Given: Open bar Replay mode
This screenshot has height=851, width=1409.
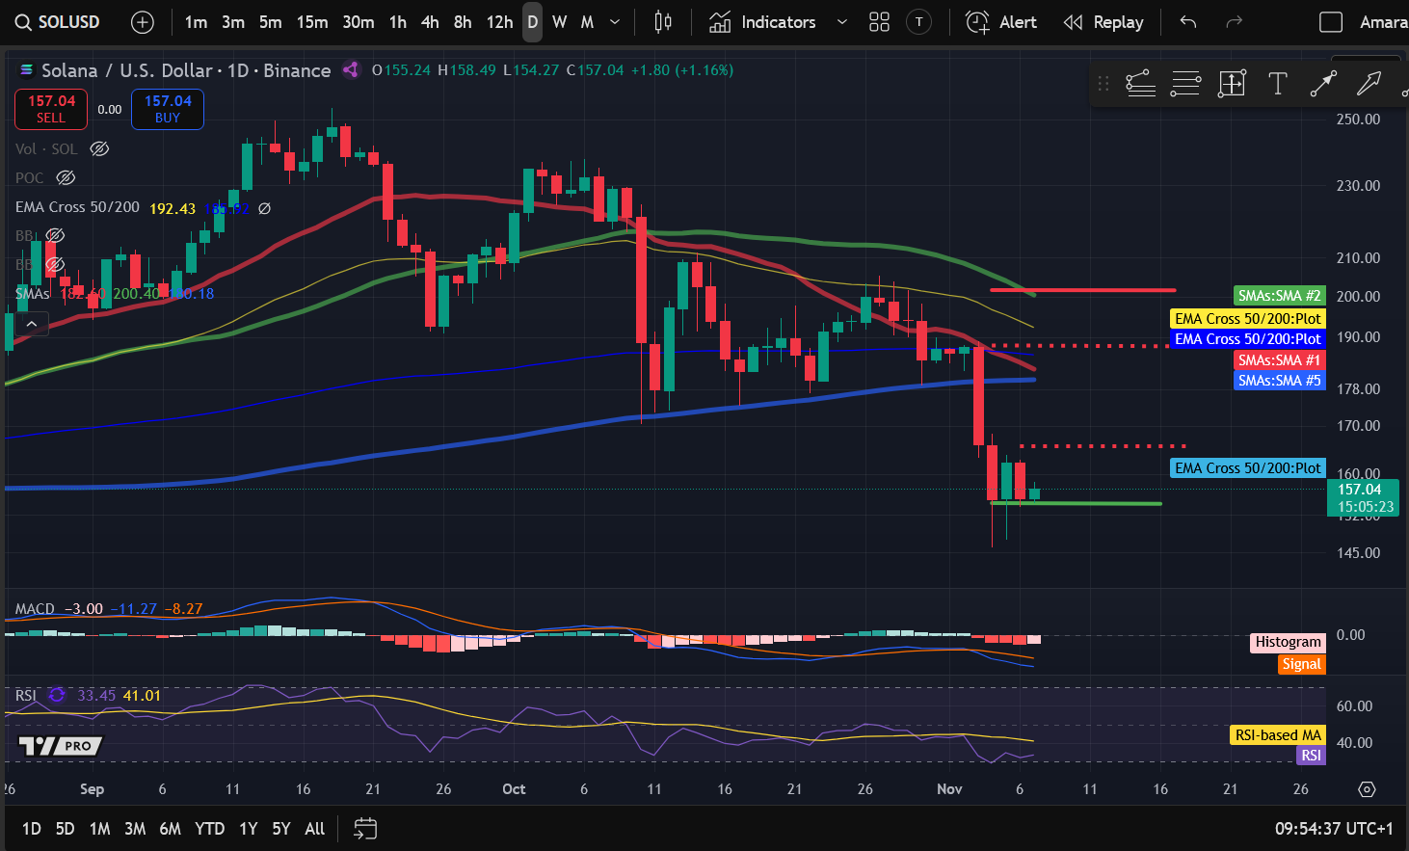Looking at the screenshot, I should [x=1104, y=22].
